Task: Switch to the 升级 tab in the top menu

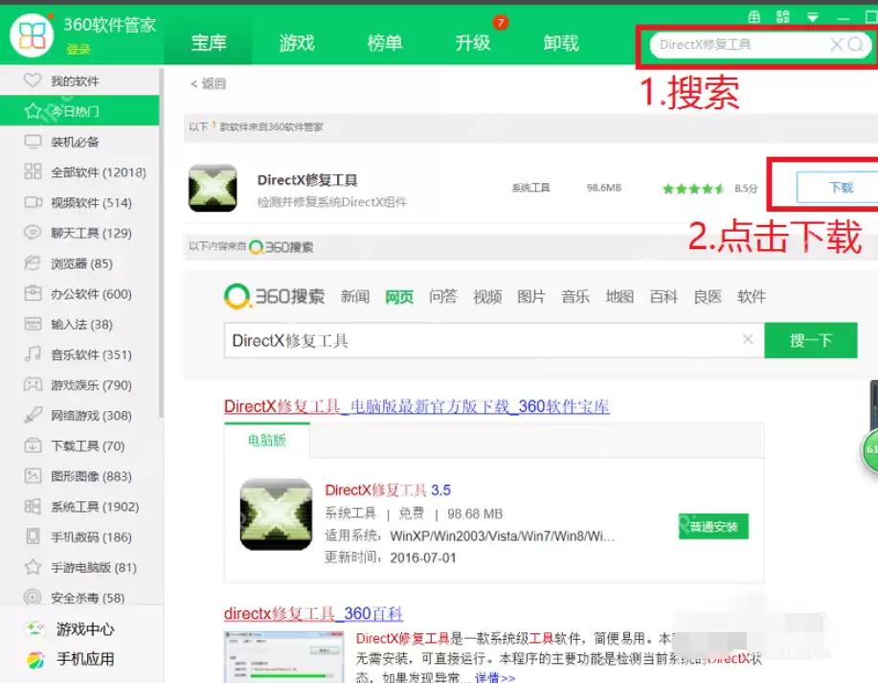Action: [x=473, y=42]
